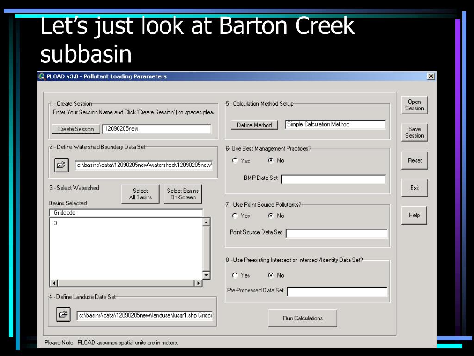Click Select Basins On-Screen button
The width and height of the screenshot is (474, 356).
coord(183,194)
